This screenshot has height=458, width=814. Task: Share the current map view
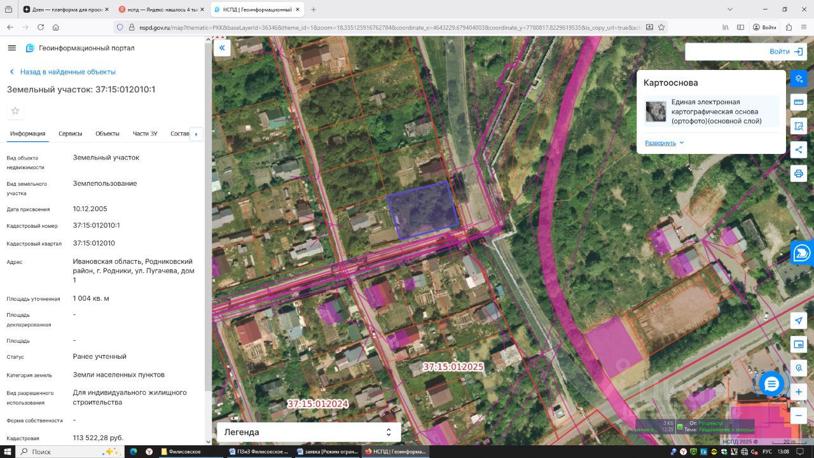(x=799, y=149)
